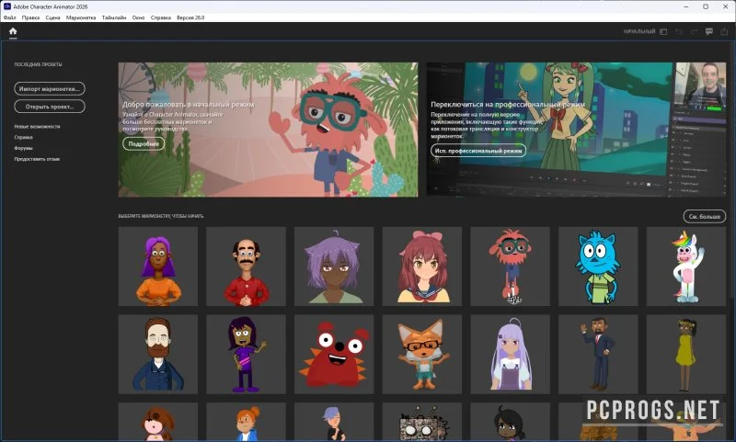Click the Character Animator logo in title bar

7,6
